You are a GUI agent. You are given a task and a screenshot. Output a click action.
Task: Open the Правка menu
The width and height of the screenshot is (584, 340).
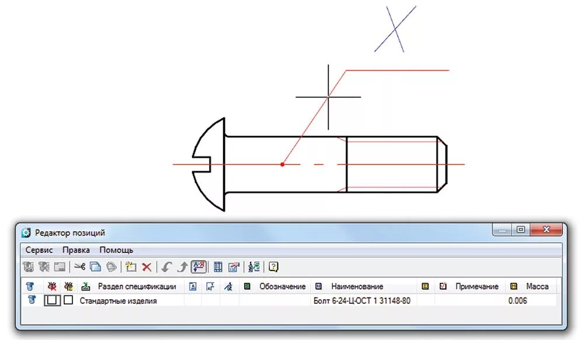pos(76,250)
